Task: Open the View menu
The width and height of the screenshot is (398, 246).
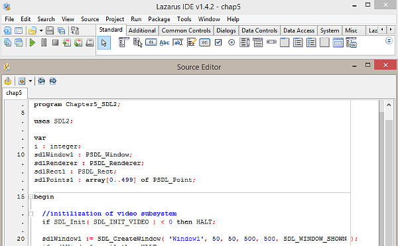Action: coord(68,19)
